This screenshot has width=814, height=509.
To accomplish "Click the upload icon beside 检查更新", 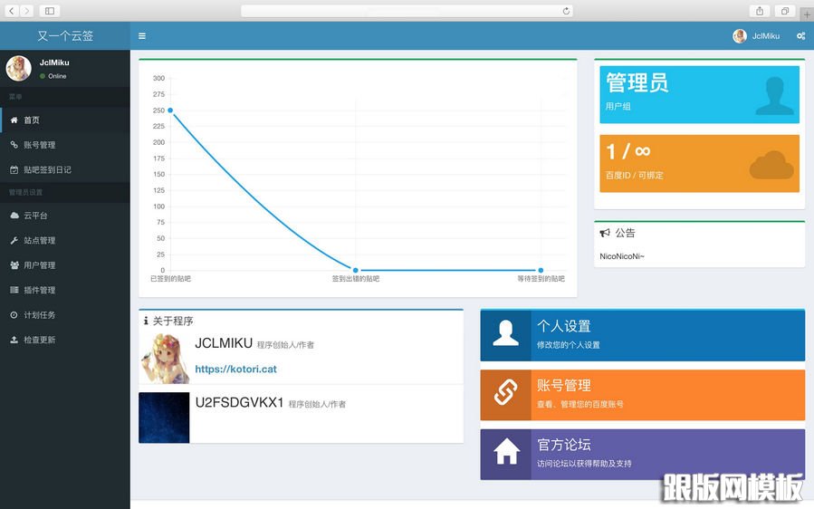I will click(x=14, y=340).
